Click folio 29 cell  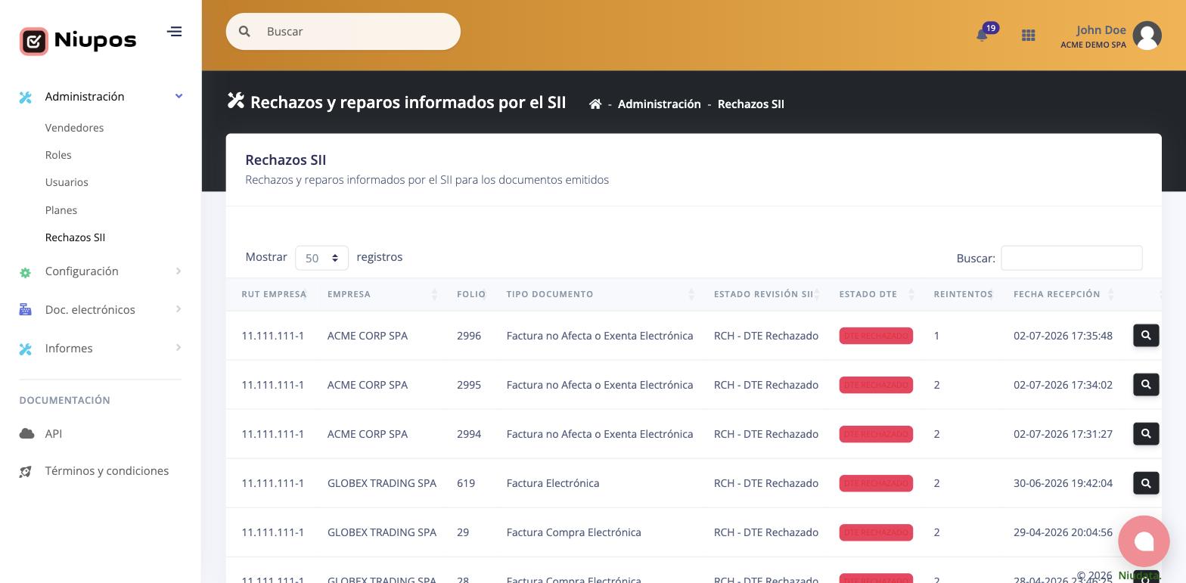coord(463,532)
